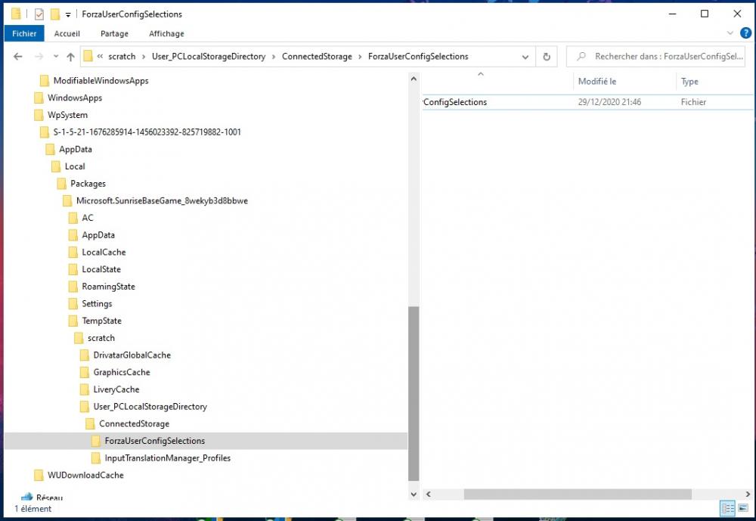This screenshot has width=756, height=521.
Task: Open the Fichier menu
Action: [24, 33]
